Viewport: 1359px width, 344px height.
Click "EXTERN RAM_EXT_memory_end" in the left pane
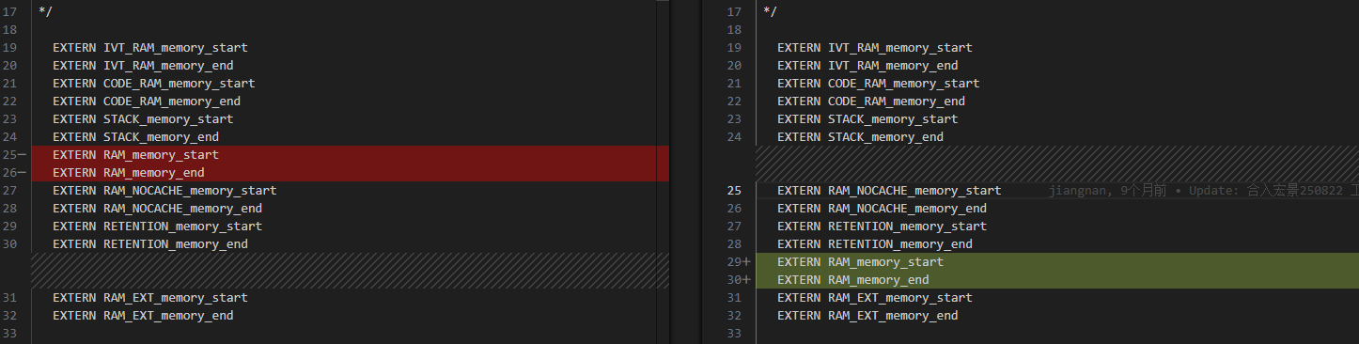143,316
